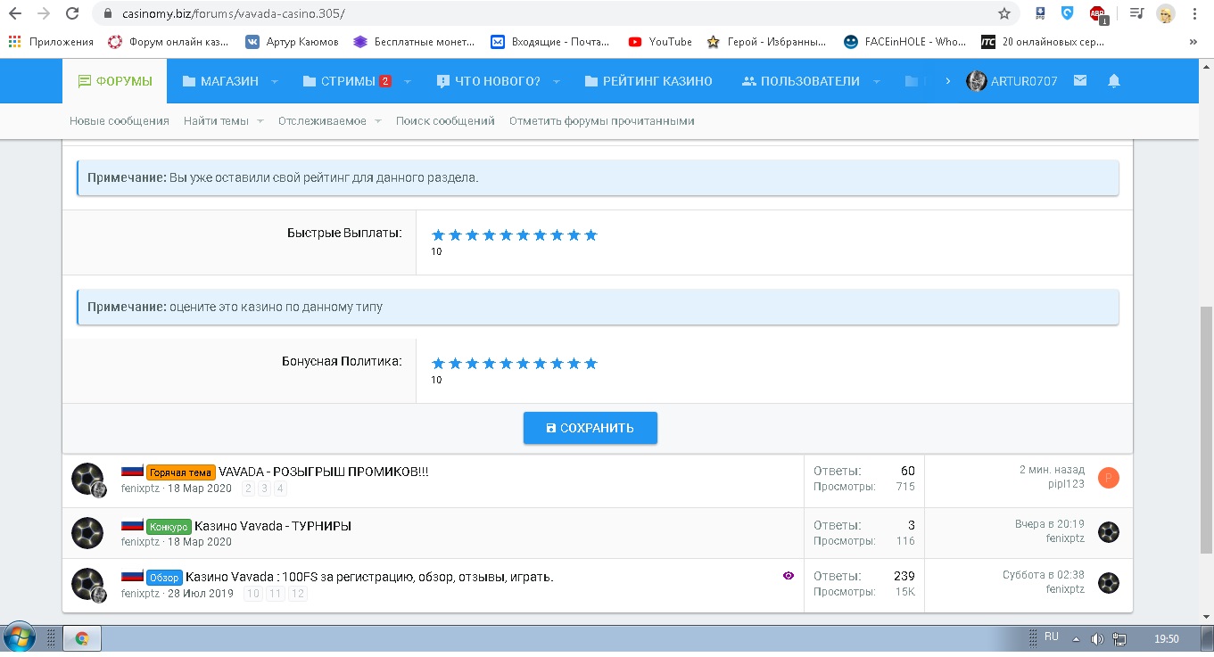Open the МАГАЗИН tab

(x=220, y=81)
